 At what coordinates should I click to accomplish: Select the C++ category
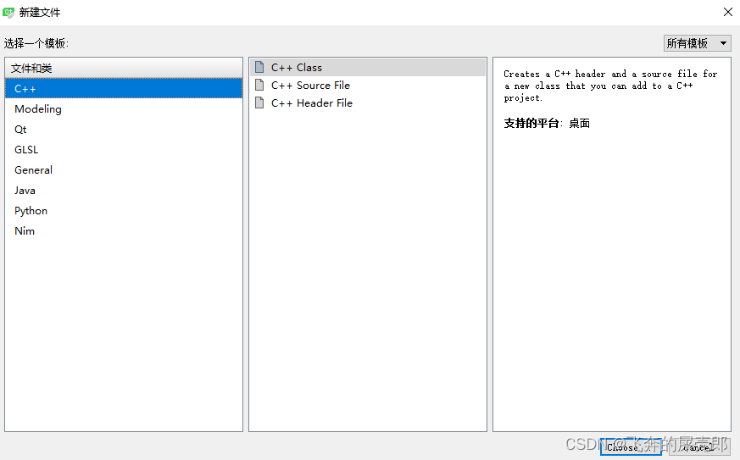124,88
